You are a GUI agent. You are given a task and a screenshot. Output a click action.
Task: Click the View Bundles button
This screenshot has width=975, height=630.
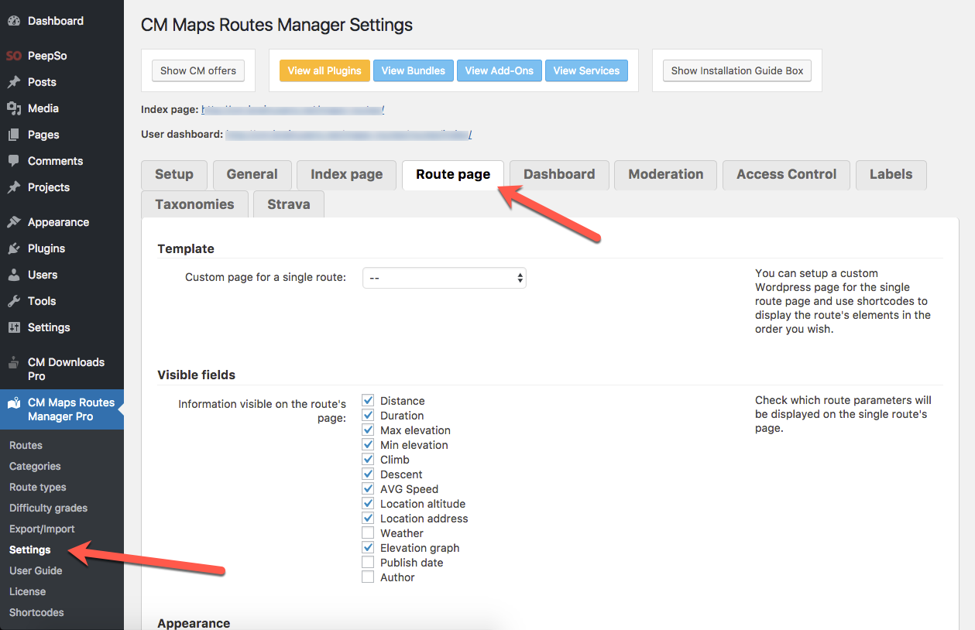[414, 70]
